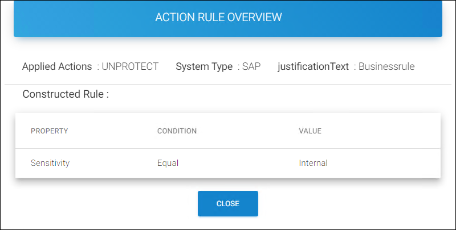This screenshot has width=456, height=230.
Task: Click the justificationText label
Action: click(x=313, y=66)
